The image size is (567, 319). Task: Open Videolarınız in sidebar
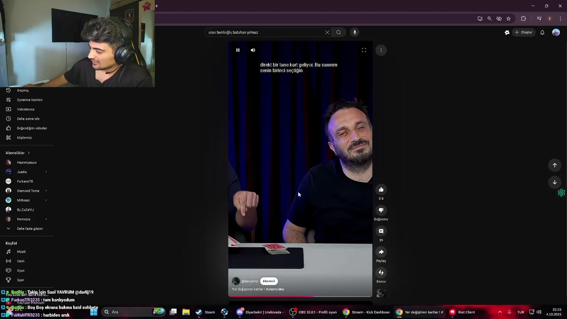pyautogui.click(x=27, y=109)
